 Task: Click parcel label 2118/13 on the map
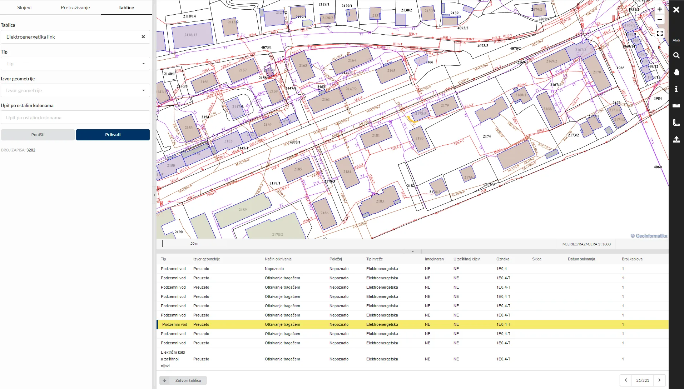[x=191, y=35]
